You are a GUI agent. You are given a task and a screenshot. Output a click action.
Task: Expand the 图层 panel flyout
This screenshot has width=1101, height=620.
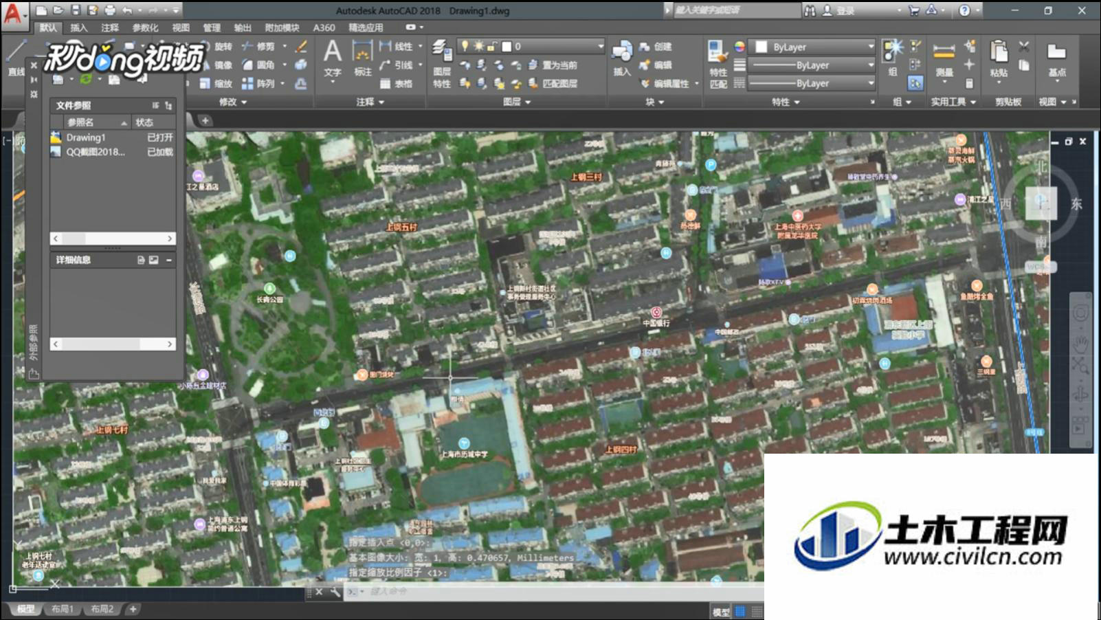[517, 102]
